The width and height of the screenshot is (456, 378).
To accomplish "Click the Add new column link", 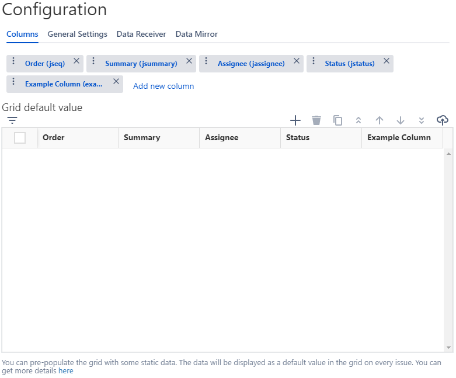I will point(163,86).
